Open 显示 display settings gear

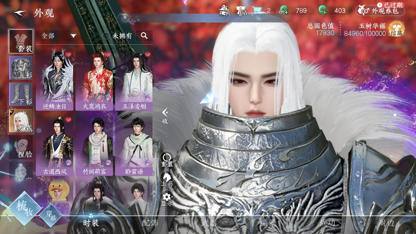pyautogui.click(x=167, y=199)
